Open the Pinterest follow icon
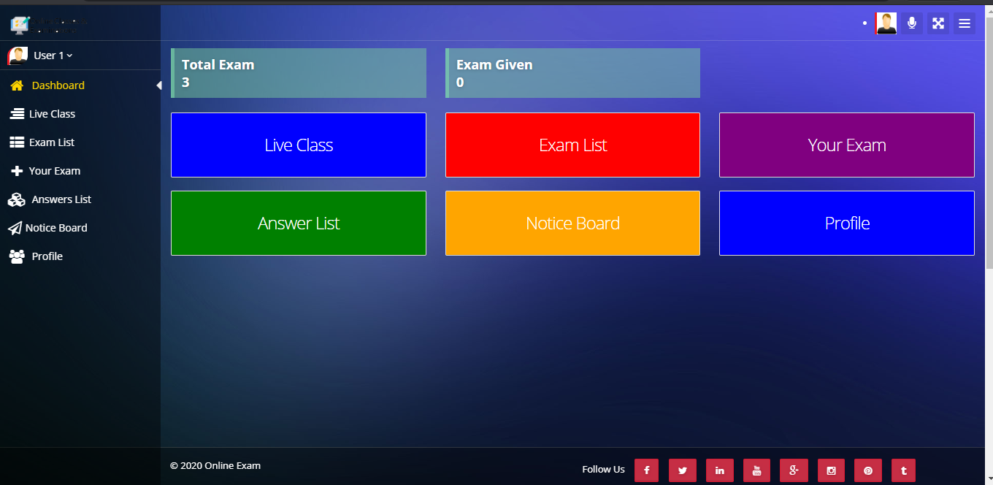 pos(868,470)
